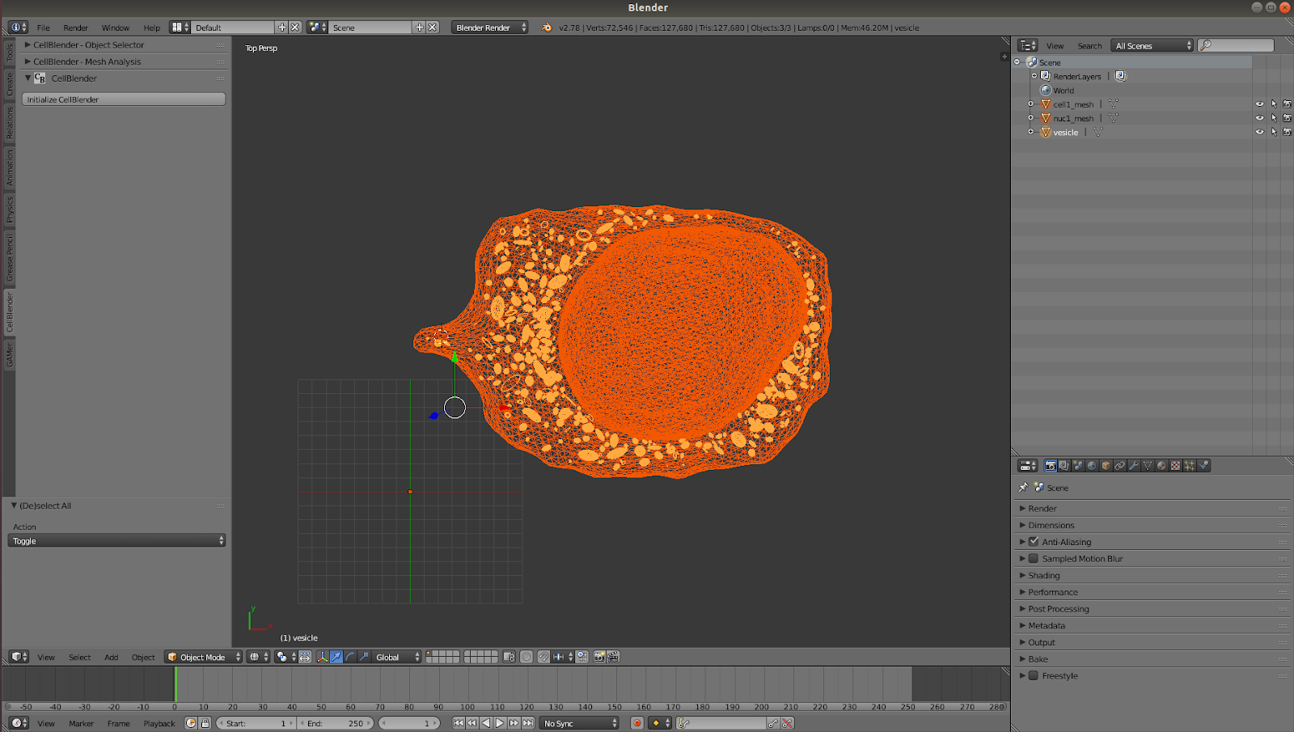Viewport: 1294px width, 732px height.
Task: Open the Texture properties checker icon
Action: coord(1175,465)
